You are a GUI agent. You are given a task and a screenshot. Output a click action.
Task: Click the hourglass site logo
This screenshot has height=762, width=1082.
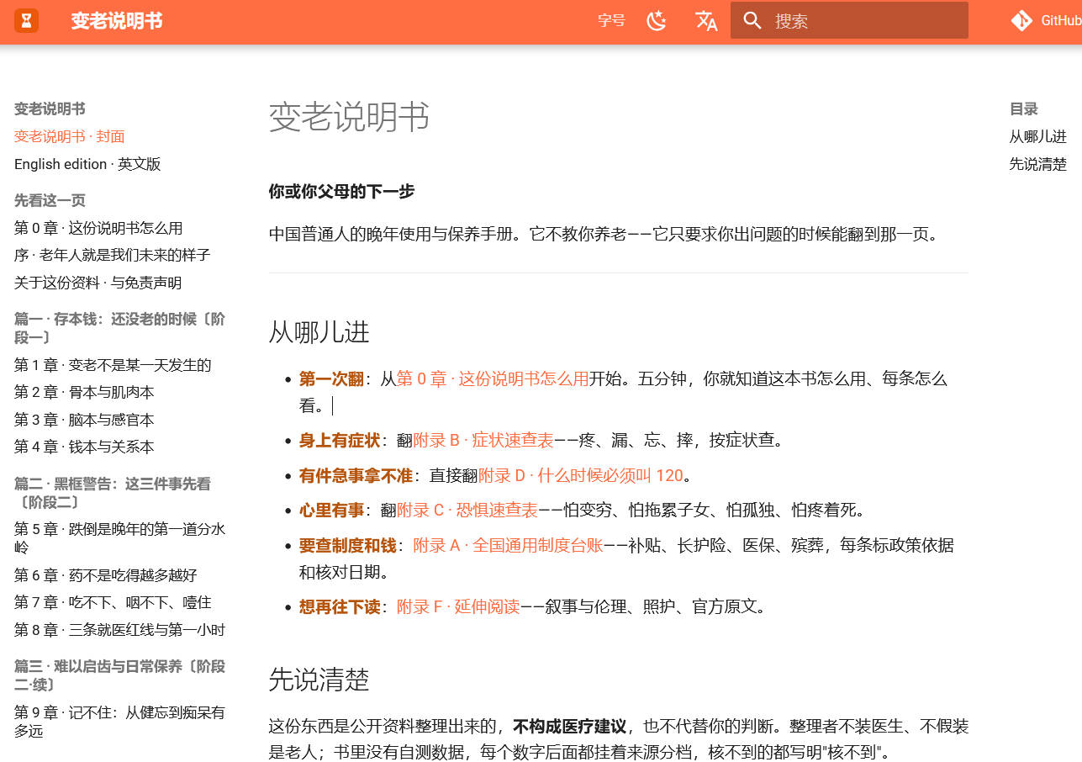27,20
